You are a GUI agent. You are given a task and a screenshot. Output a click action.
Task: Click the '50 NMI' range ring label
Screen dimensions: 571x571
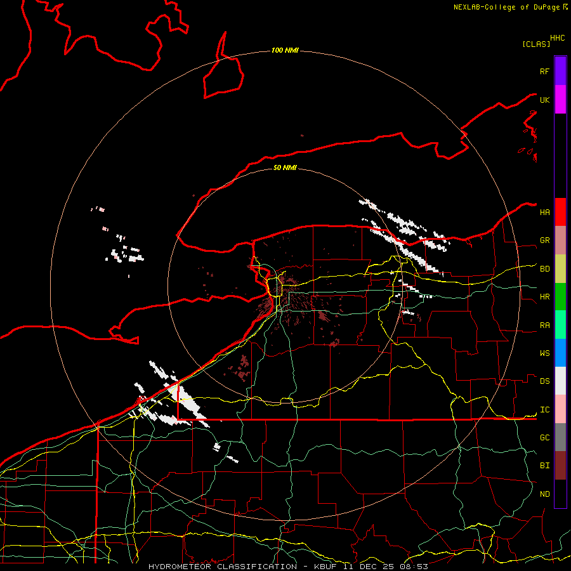coord(285,167)
